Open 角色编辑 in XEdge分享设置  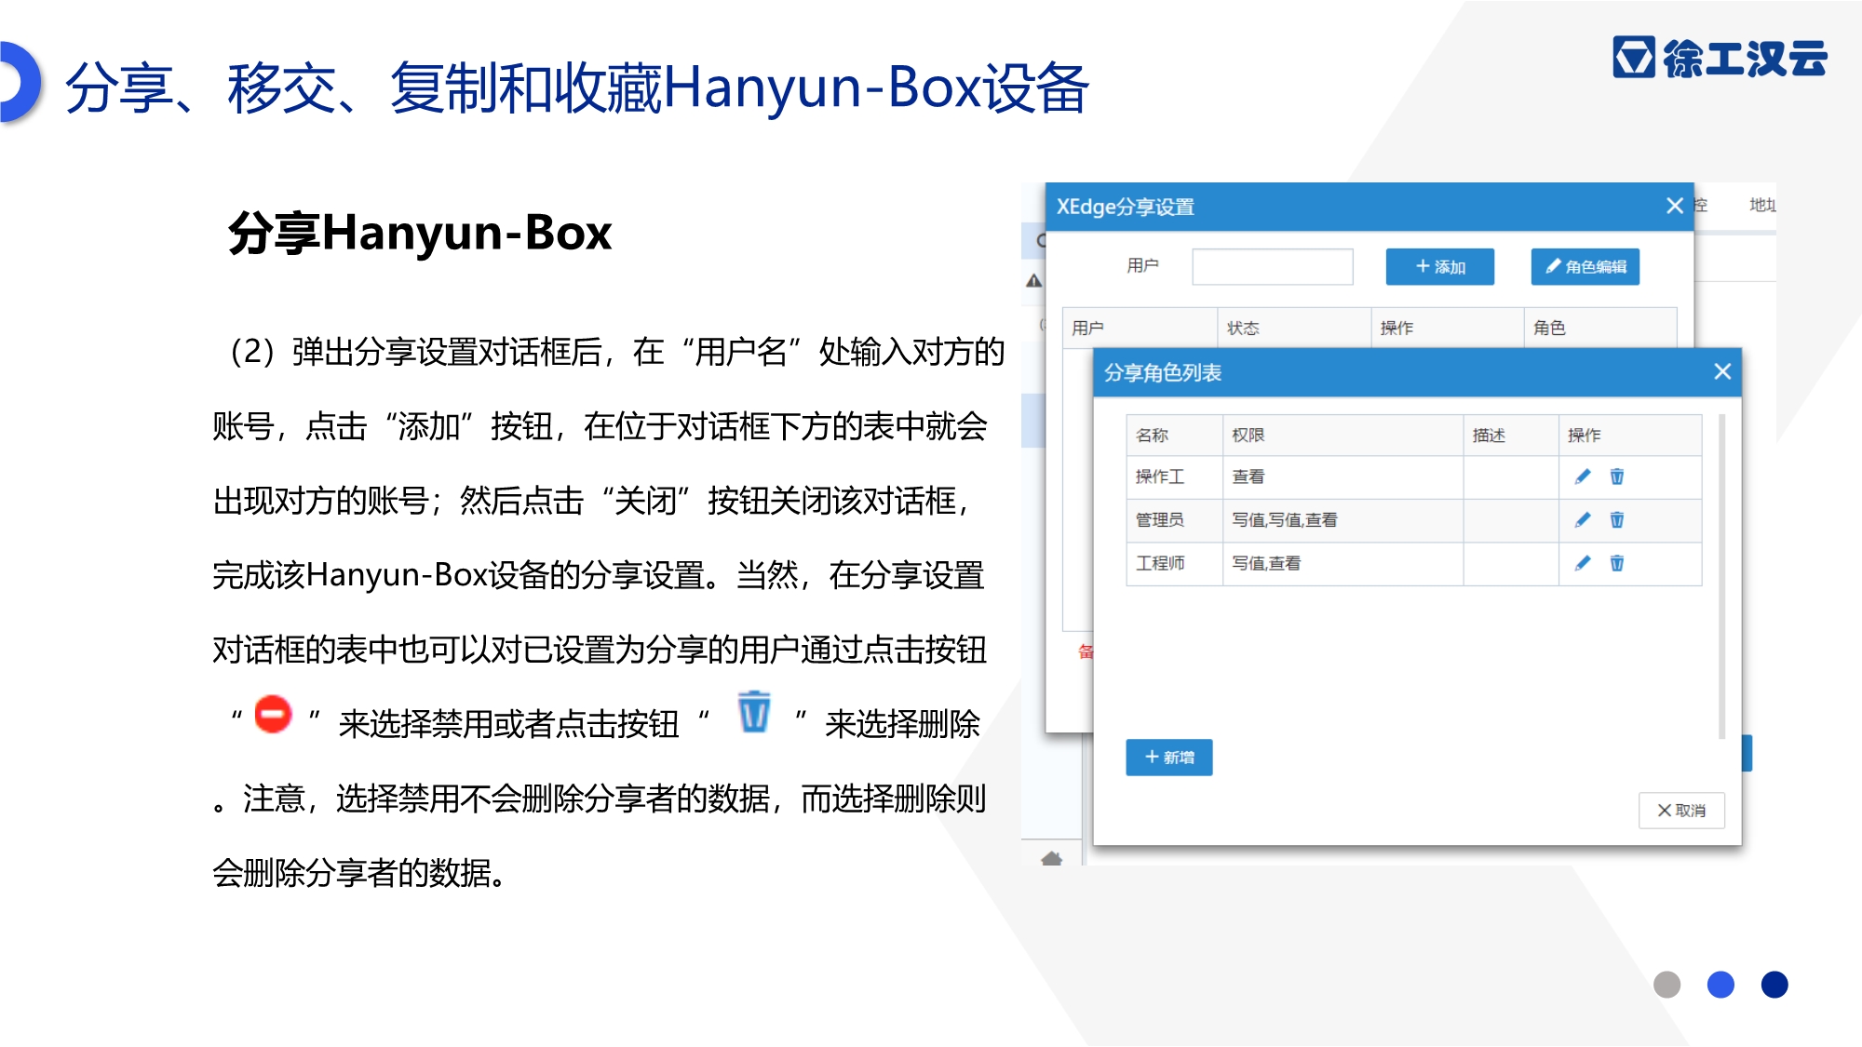click(1585, 267)
